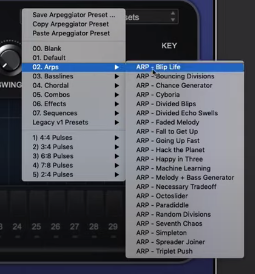Load the 01. Default preset
Viewport: 255px width, 274px height.
click(x=74, y=58)
